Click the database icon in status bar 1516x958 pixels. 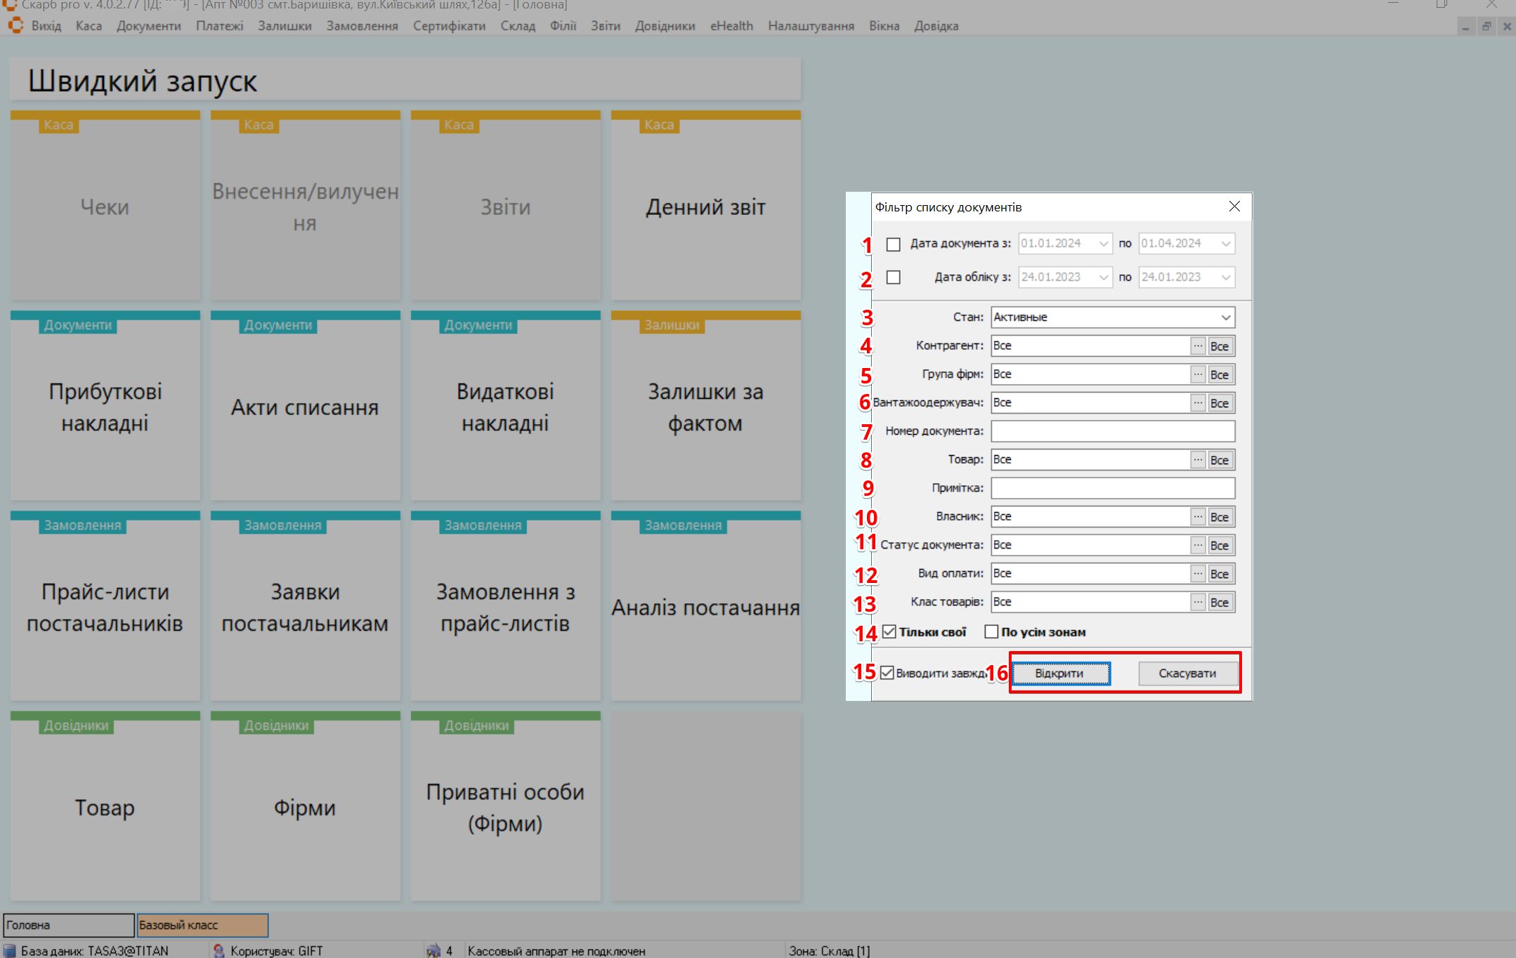pyautogui.click(x=10, y=950)
